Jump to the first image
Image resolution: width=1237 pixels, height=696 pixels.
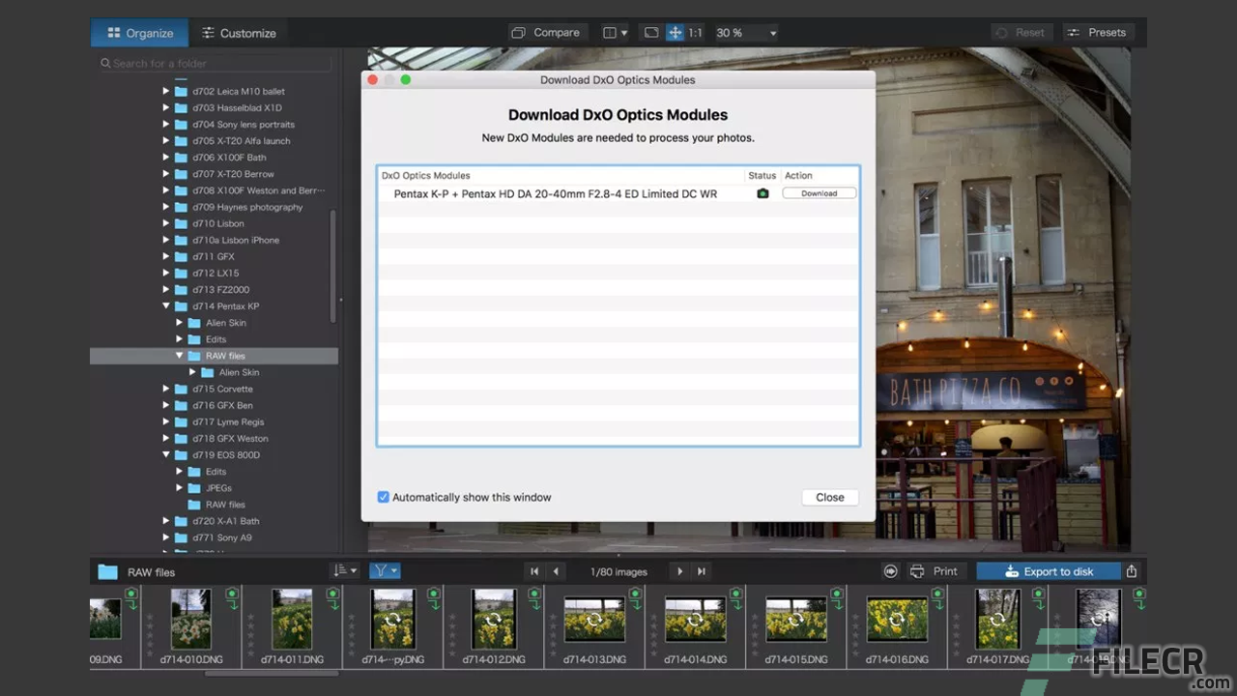point(534,571)
